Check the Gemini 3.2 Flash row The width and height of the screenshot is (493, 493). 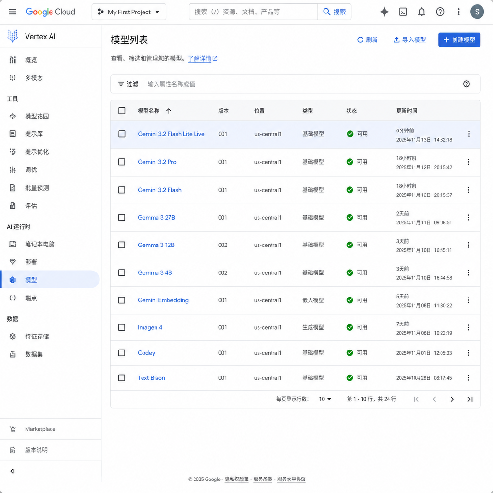click(x=122, y=190)
